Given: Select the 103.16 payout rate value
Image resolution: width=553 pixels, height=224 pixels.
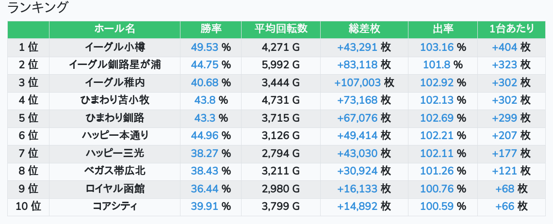Looking at the screenshot, I should (x=437, y=47).
